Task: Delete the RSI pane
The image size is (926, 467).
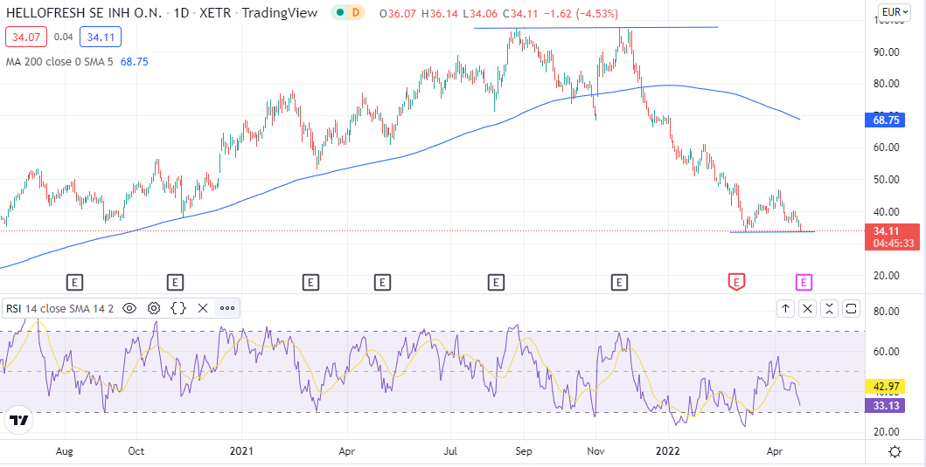Action: click(x=807, y=308)
